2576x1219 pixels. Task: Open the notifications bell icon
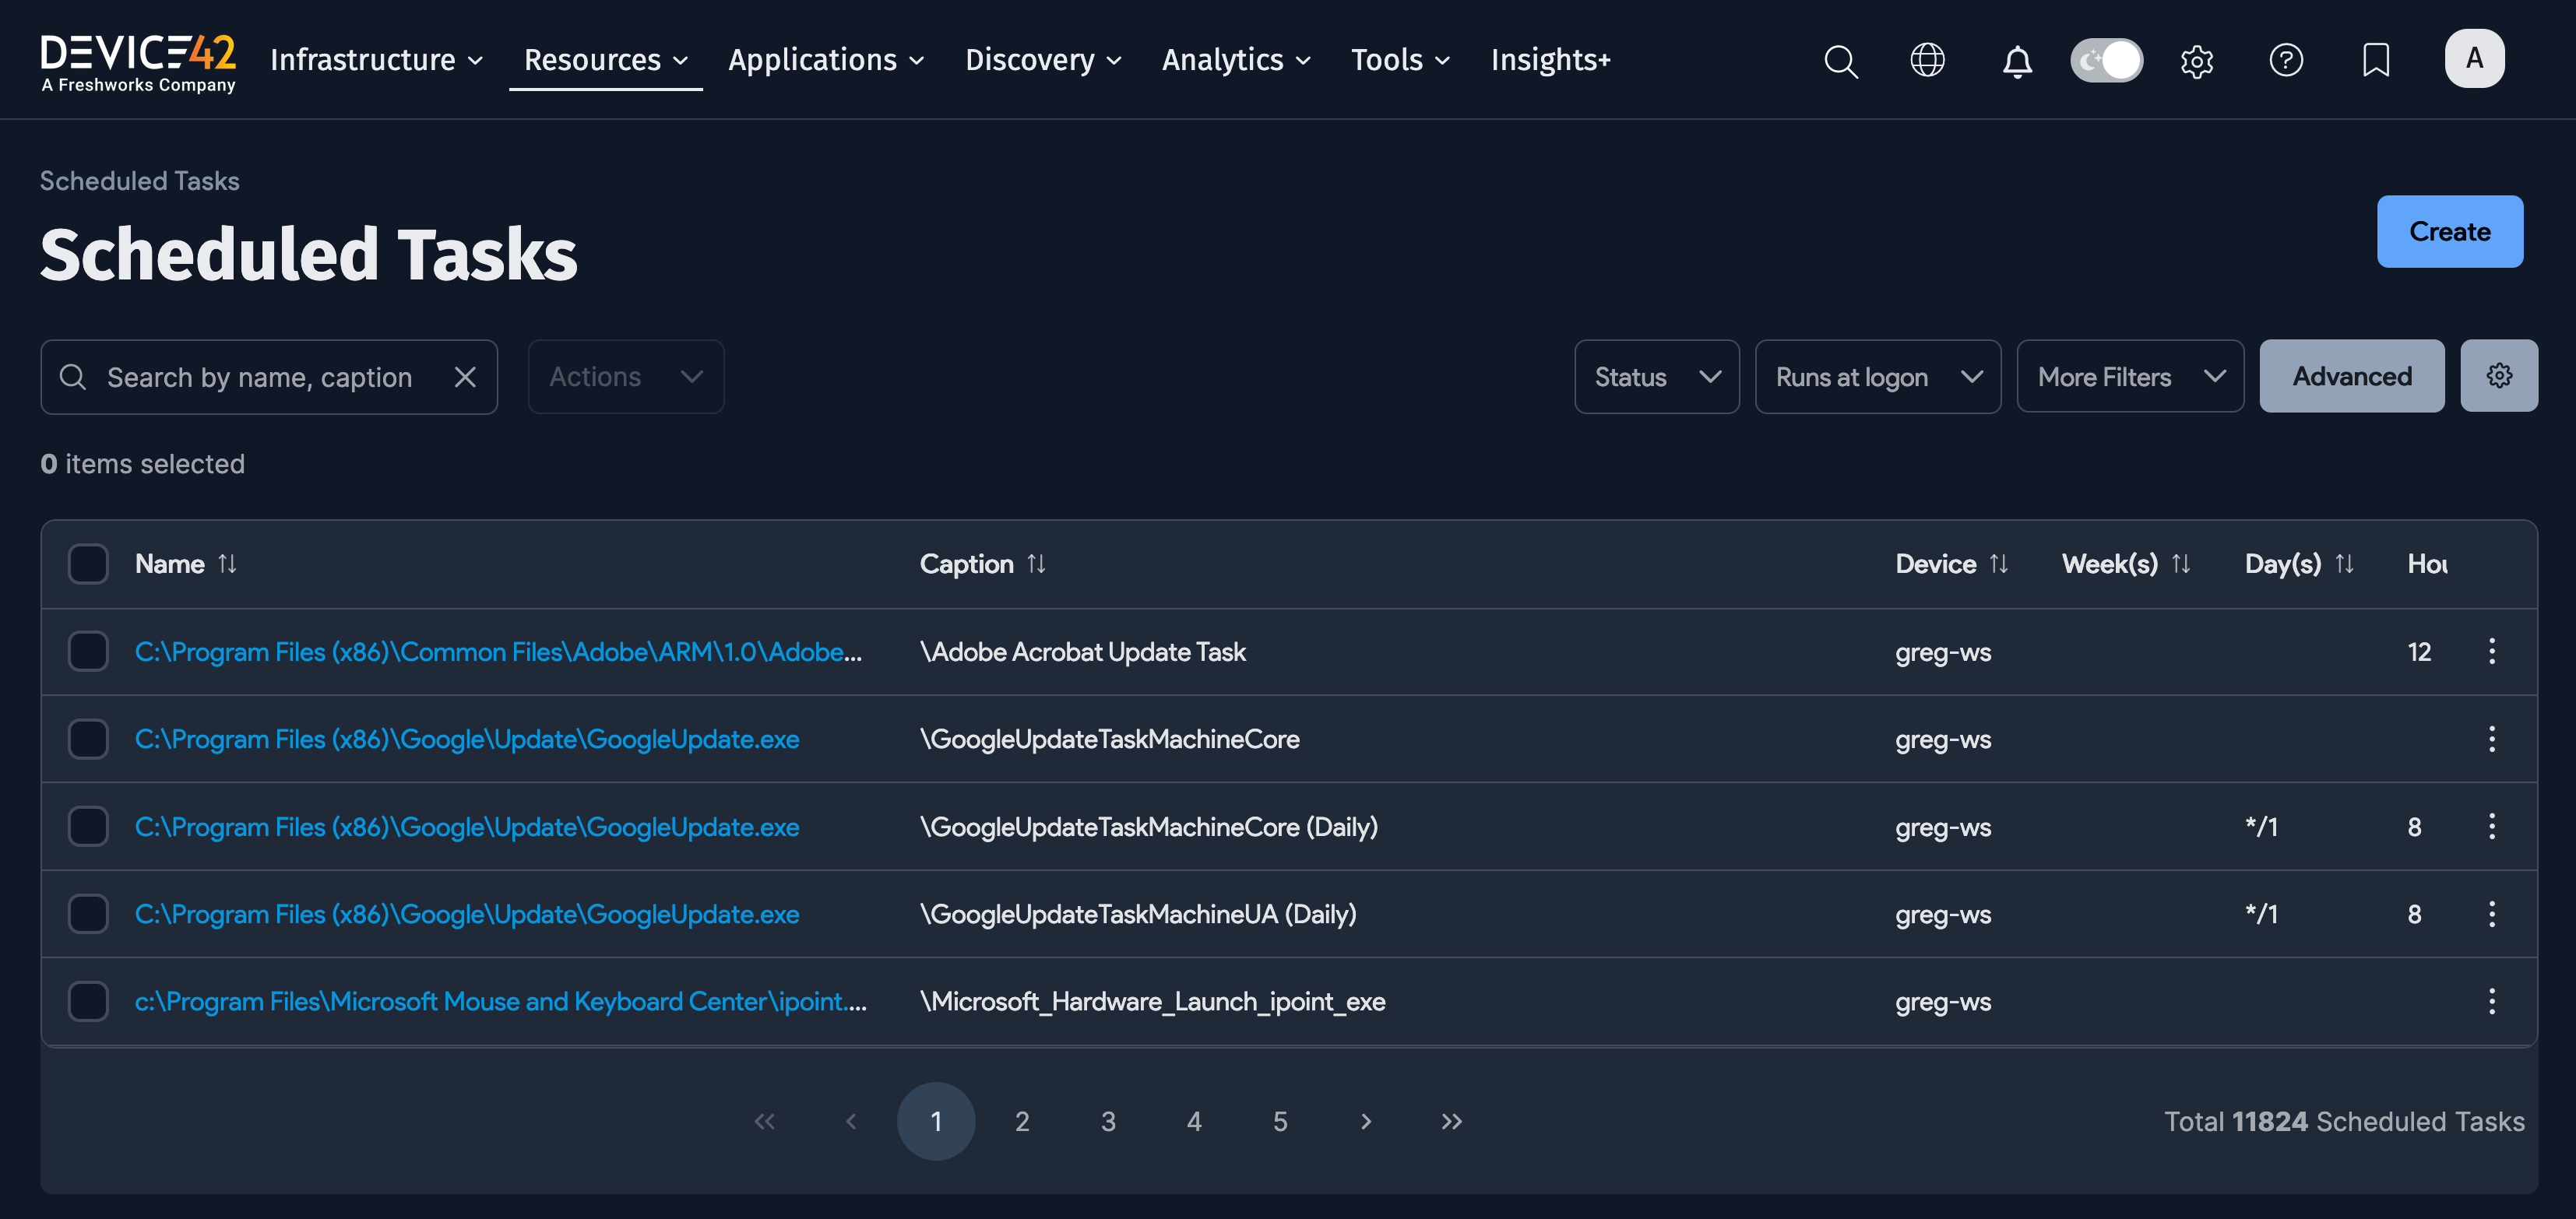[x=2018, y=61]
